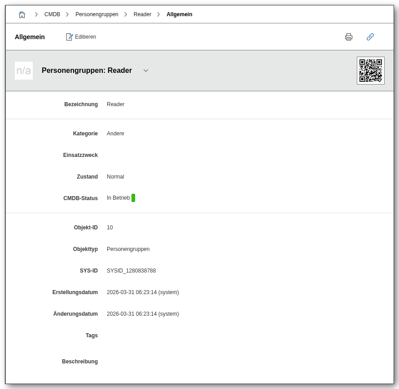The image size is (399, 389).
Task: Expand the dropdown next to Personengruppen: Reader
Action: pos(146,71)
